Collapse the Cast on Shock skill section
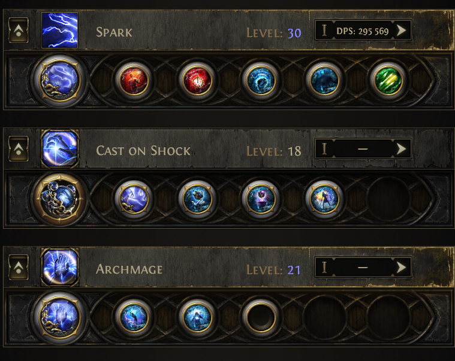Viewport: 455px width, 361px height. point(18,149)
